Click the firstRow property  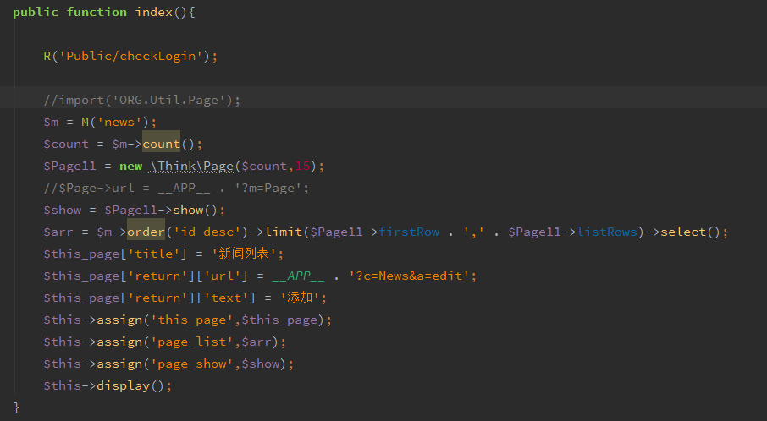pos(409,232)
